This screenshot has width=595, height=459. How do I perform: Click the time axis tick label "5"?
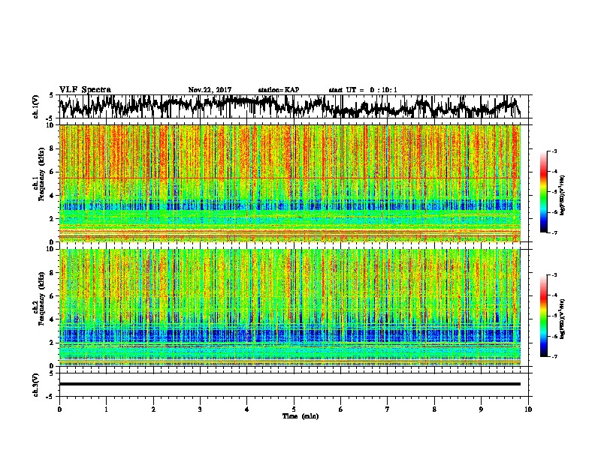pos(294,409)
